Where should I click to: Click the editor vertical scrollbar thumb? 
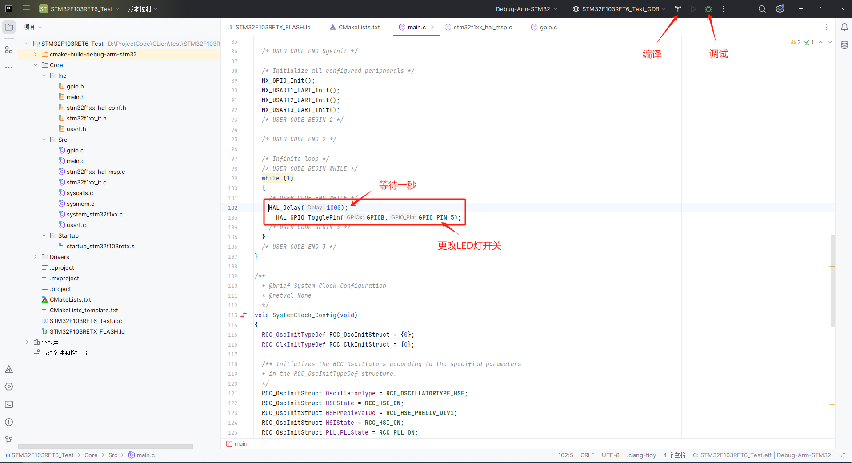[832, 281]
